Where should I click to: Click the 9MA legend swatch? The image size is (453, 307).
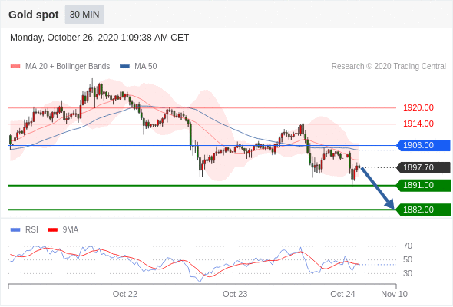click(x=52, y=230)
